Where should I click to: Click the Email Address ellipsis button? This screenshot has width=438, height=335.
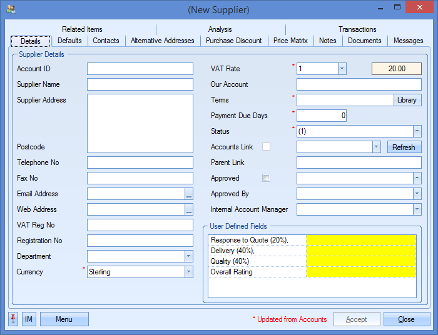[x=189, y=194]
